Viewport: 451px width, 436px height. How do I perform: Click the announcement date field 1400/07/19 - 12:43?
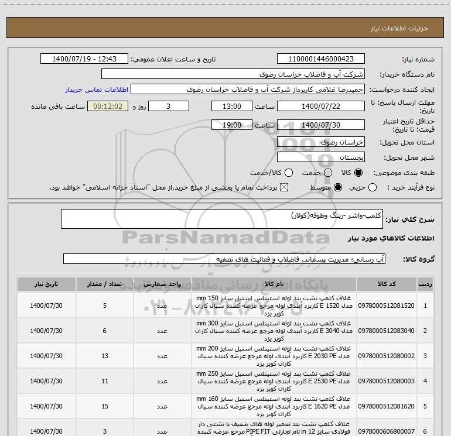click(84, 59)
